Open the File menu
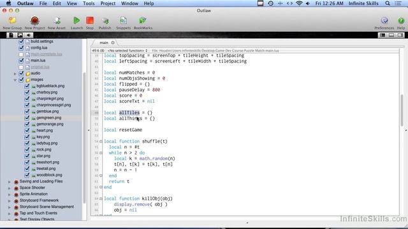The width and height of the screenshot is (408, 229). point(43,3)
